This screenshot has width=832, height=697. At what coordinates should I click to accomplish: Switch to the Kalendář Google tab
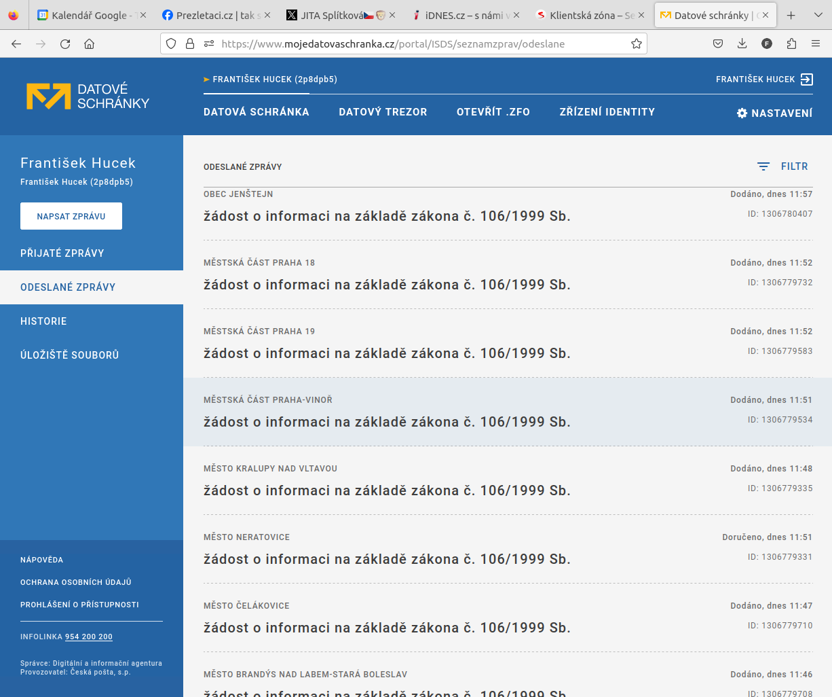click(91, 15)
